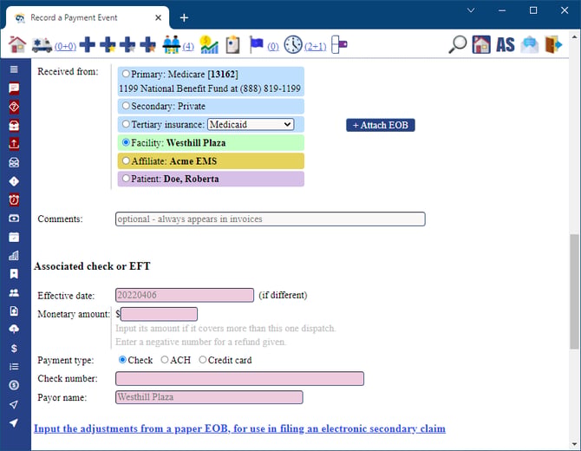The image size is (581, 451).
Task: Select the Record a Payment Event tab
Action: [x=88, y=17]
